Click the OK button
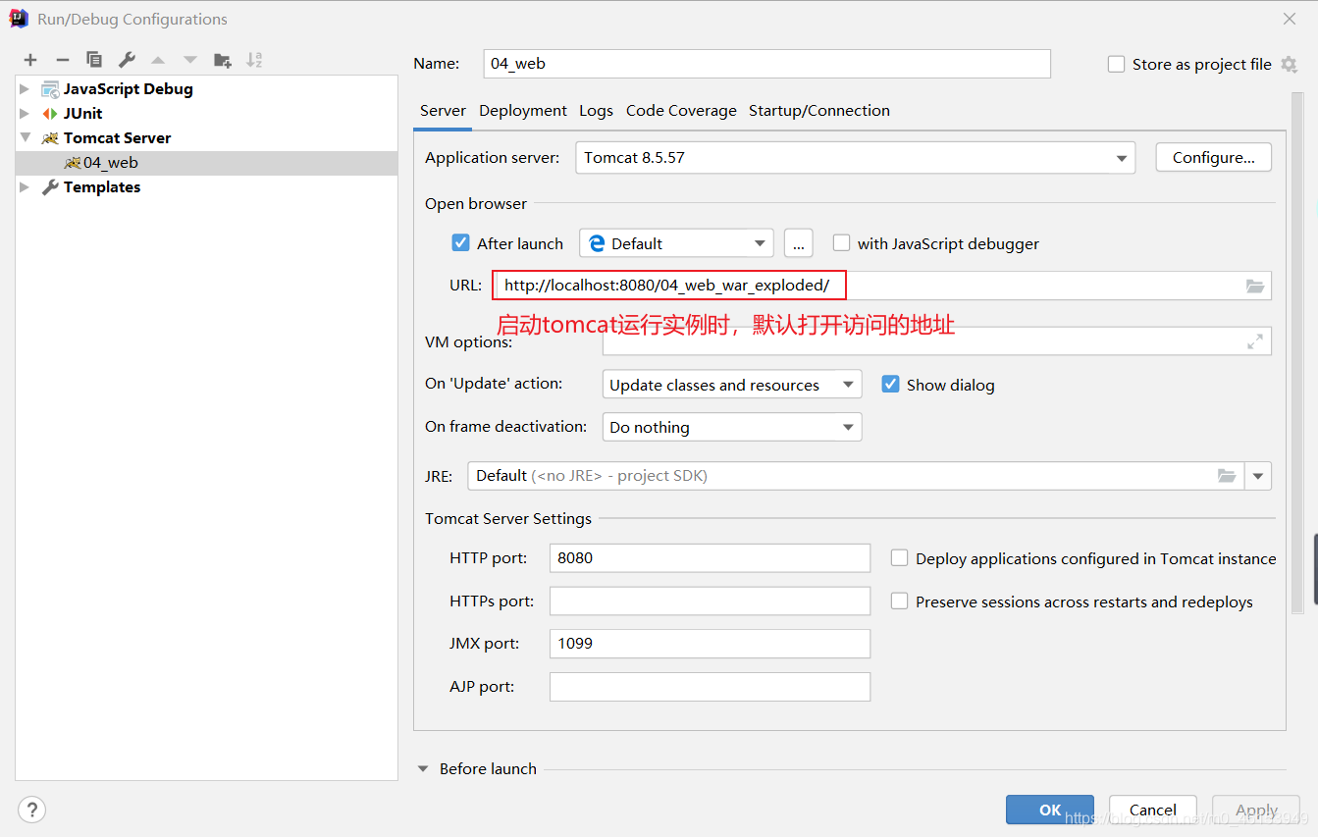 pyautogui.click(x=1050, y=810)
